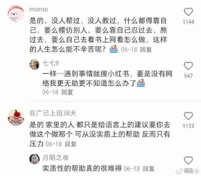Like 月明之夜's reply about 实质性的帮助

tap(188, 160)
